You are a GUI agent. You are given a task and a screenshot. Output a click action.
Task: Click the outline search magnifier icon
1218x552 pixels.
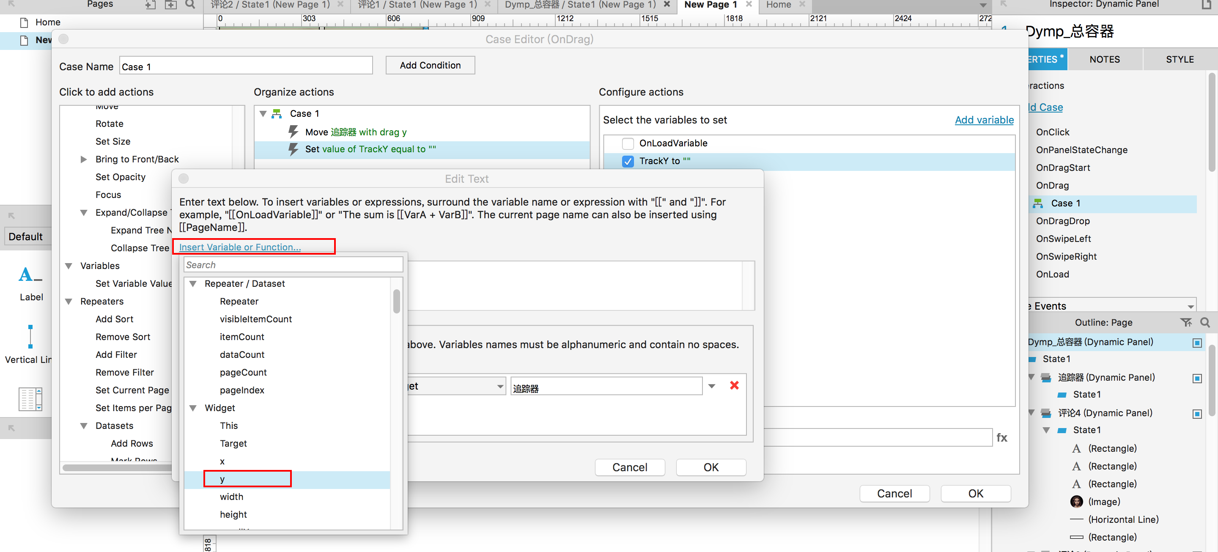1205,322
